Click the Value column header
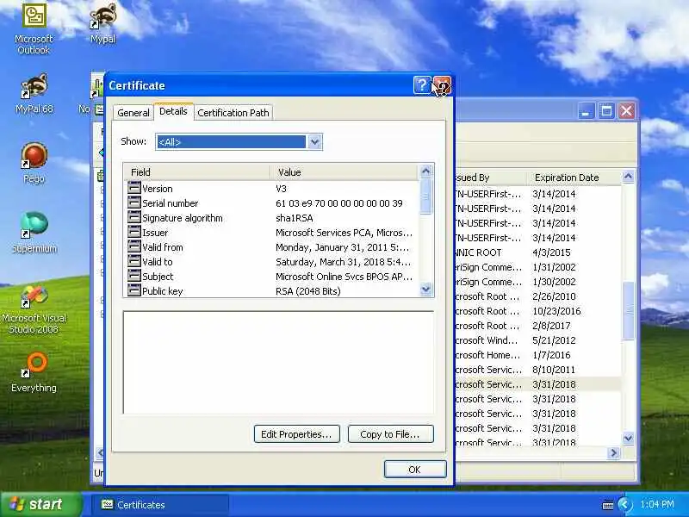689x517 pixels. [344, 172]
